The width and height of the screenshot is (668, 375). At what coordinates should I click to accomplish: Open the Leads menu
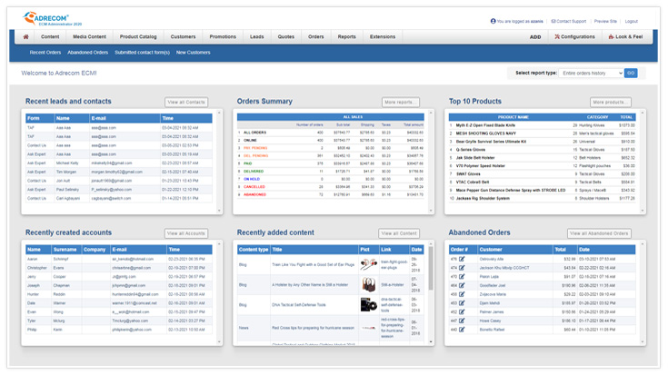pos(257,37)
